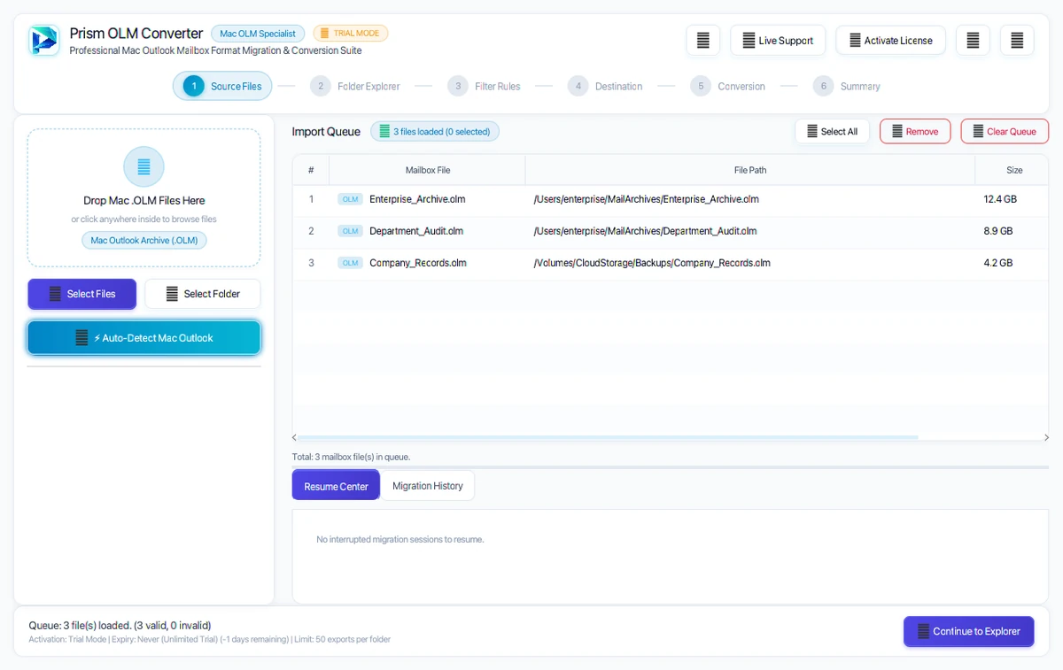This screenshot has width=1063, height=670.
Task: Click the "3 files loaded (0 selected)" badge
Action: [x=435, y=132]
